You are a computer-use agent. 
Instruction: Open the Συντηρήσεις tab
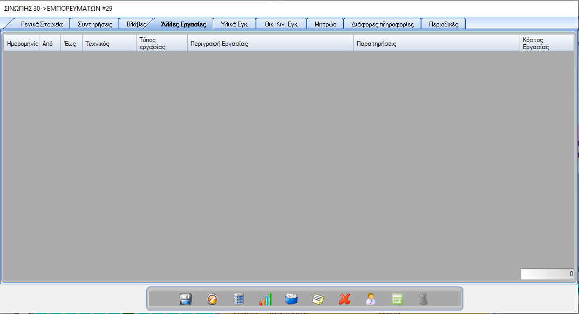click(x=95, y=24)
